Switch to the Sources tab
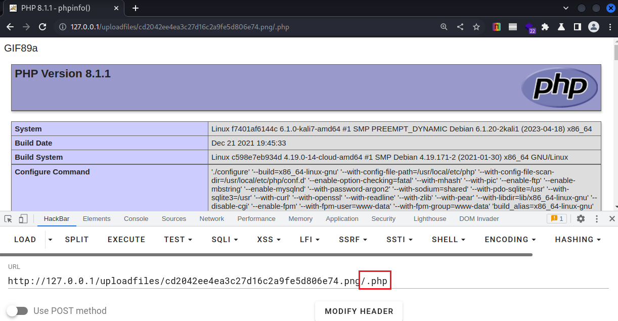The width and height of the screenshot is (618, 321). point(174,219)
